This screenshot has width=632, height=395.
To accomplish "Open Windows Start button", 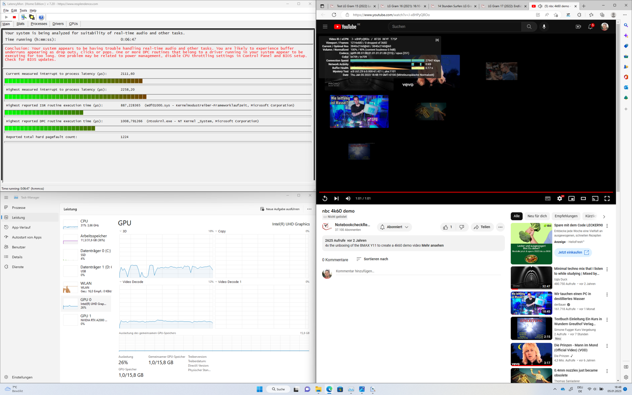I will [259, 389].
